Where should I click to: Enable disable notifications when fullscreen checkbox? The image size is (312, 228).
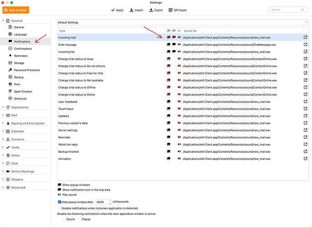pos(59,208)
